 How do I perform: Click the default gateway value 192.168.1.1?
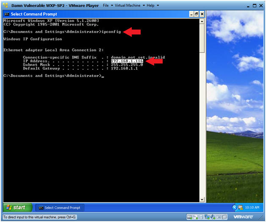click(125, 69)
